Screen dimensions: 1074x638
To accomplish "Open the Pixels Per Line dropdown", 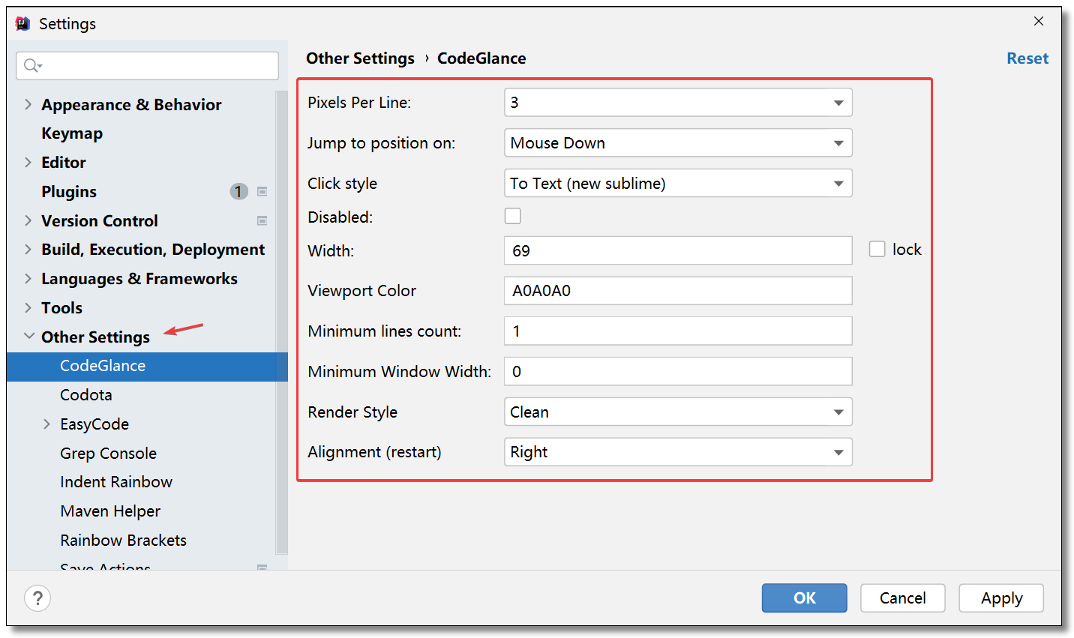I will pyautogui.click(x=678, y=103).
